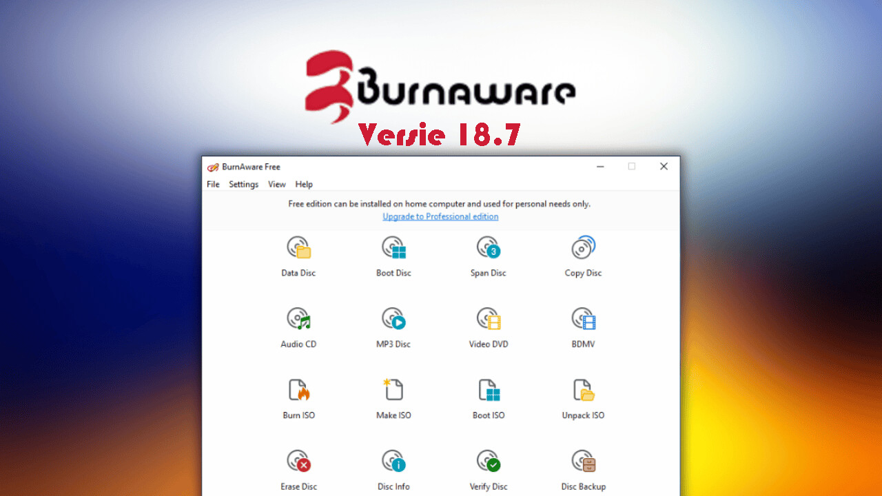
Task: Pick the Boot ISO icon
Action: pyautogui.click(x=489, y=390)
